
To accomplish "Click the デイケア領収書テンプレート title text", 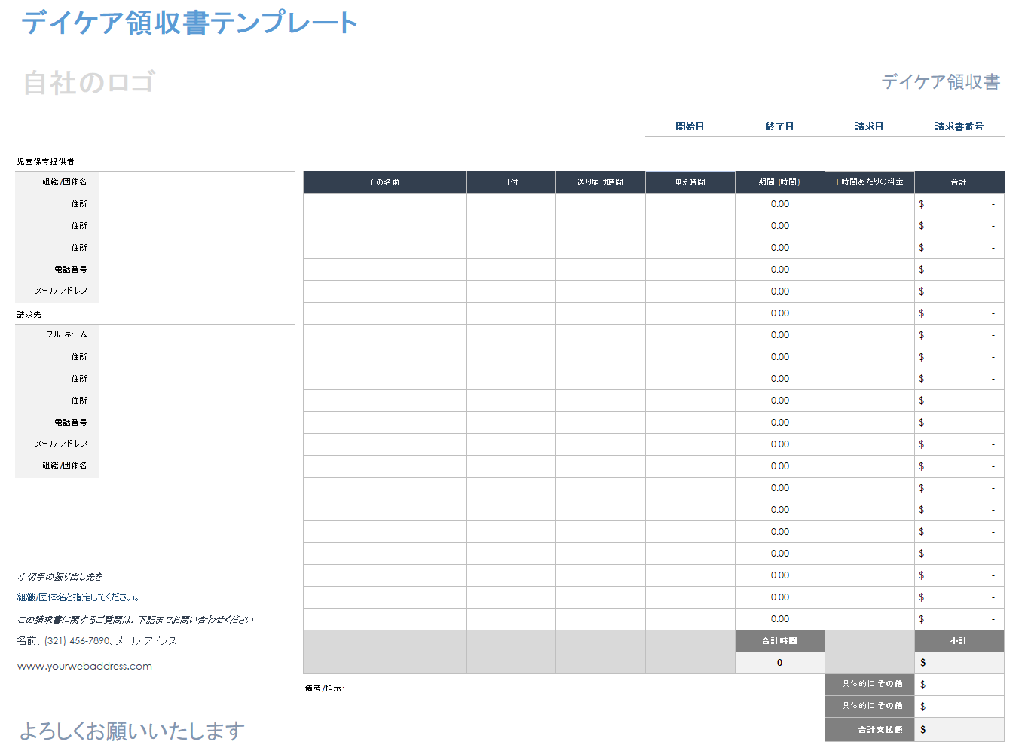I will (189, 23).
